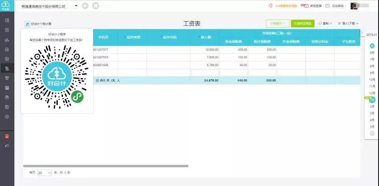Expand the 导入\下载 dropdown menu
This screenshot has height=186, width=379.
[348, 23]
